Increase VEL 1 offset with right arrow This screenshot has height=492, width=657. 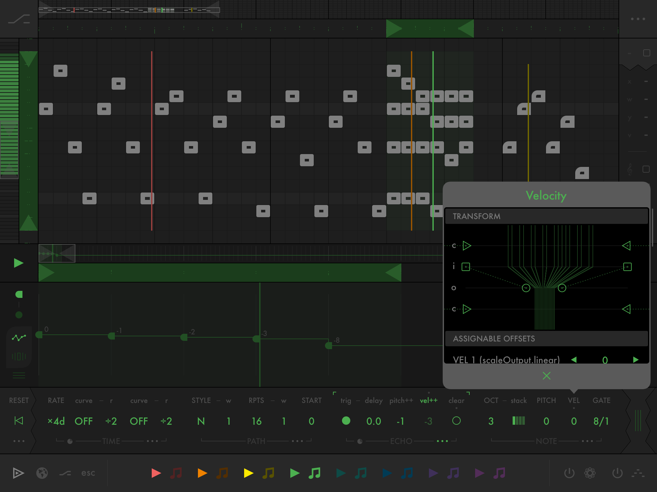point(636,359)
